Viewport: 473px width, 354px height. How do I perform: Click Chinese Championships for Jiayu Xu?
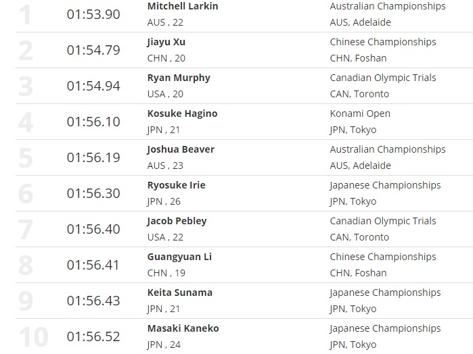click(382, 42)
